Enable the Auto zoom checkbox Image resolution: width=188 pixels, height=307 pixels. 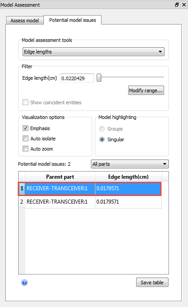pos(25,149)
